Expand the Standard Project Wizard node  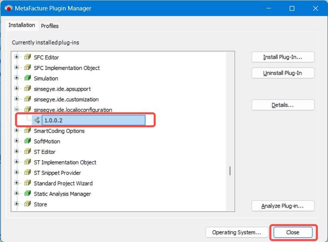[x=16, y=183]
